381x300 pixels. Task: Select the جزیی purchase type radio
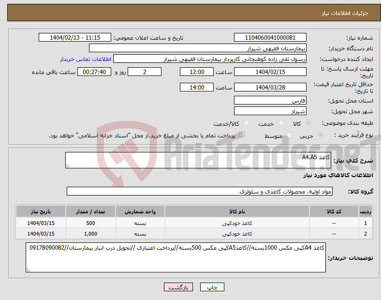tap(321, 135)
